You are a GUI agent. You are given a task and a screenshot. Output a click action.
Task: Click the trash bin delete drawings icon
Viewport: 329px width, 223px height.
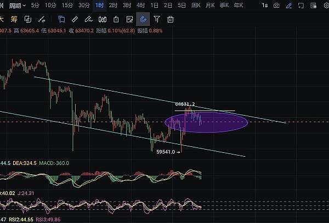pos(171,19)
